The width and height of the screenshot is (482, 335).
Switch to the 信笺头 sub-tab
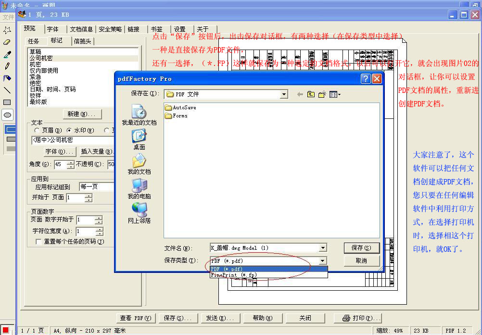(x=82, y=41)
